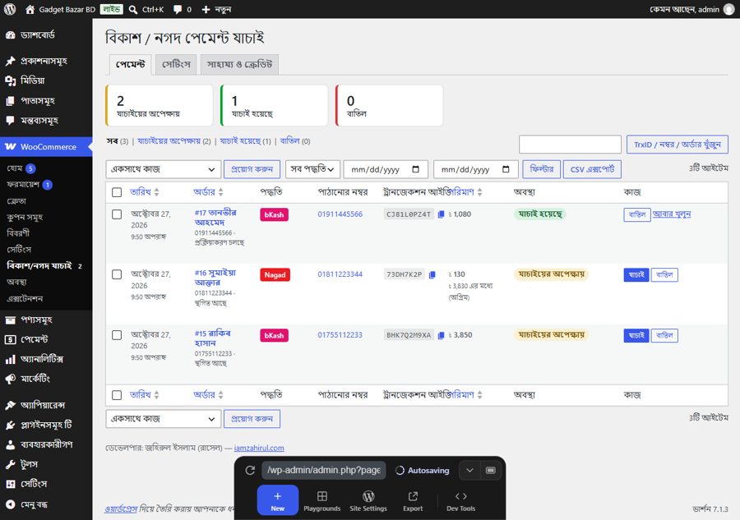
Task: Open পাতাসমূহ pages icon in sidebar
Action: [x=11, y=100]
